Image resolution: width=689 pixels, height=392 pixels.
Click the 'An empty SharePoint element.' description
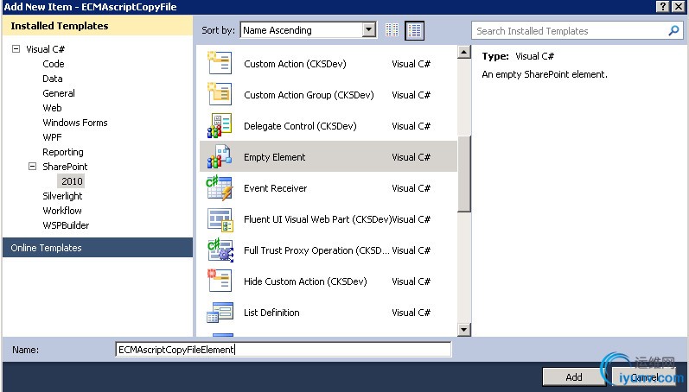(545, 74)
